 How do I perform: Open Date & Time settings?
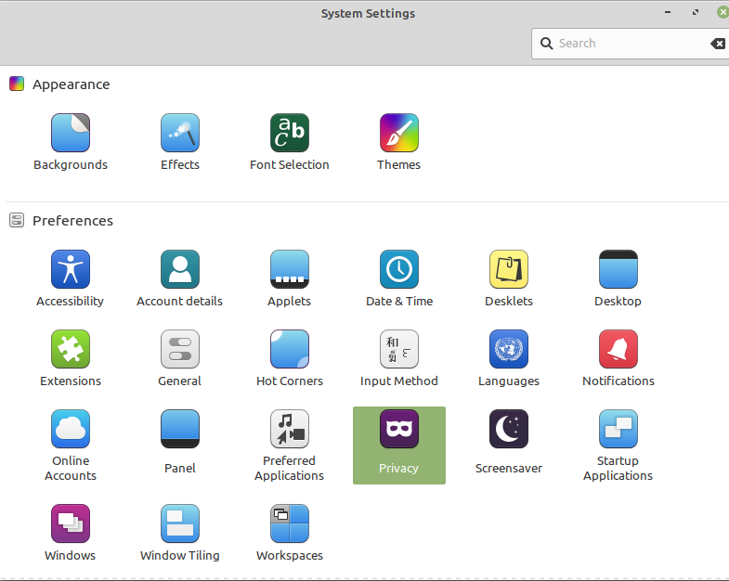399,270
